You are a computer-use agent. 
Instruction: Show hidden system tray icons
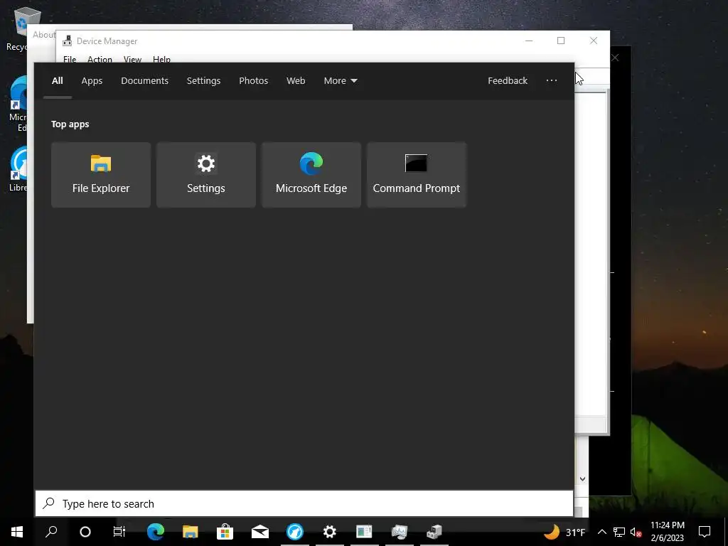pyautogui.click(x=601, y=532)
